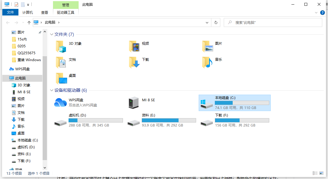Viewport: 328px width, 179px height.
Task: Click the forward navigation button
Action: 16,22
